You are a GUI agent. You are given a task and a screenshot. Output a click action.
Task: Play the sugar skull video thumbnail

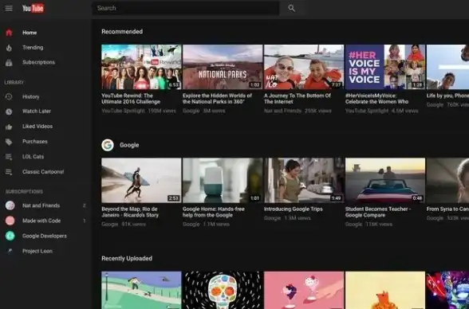(223, 290)
